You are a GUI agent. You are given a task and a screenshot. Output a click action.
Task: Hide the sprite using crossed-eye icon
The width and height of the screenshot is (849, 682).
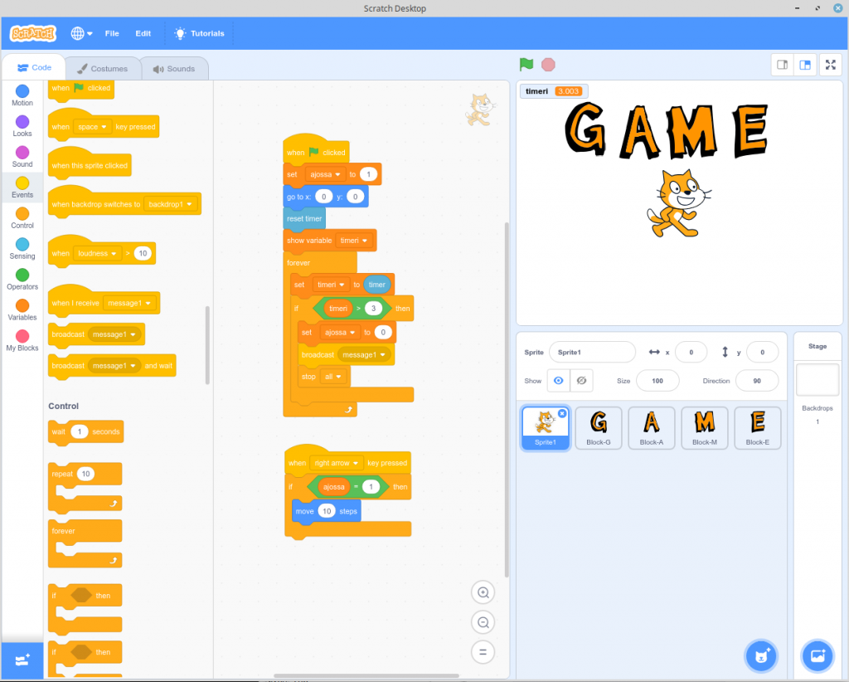pos(581,381)
